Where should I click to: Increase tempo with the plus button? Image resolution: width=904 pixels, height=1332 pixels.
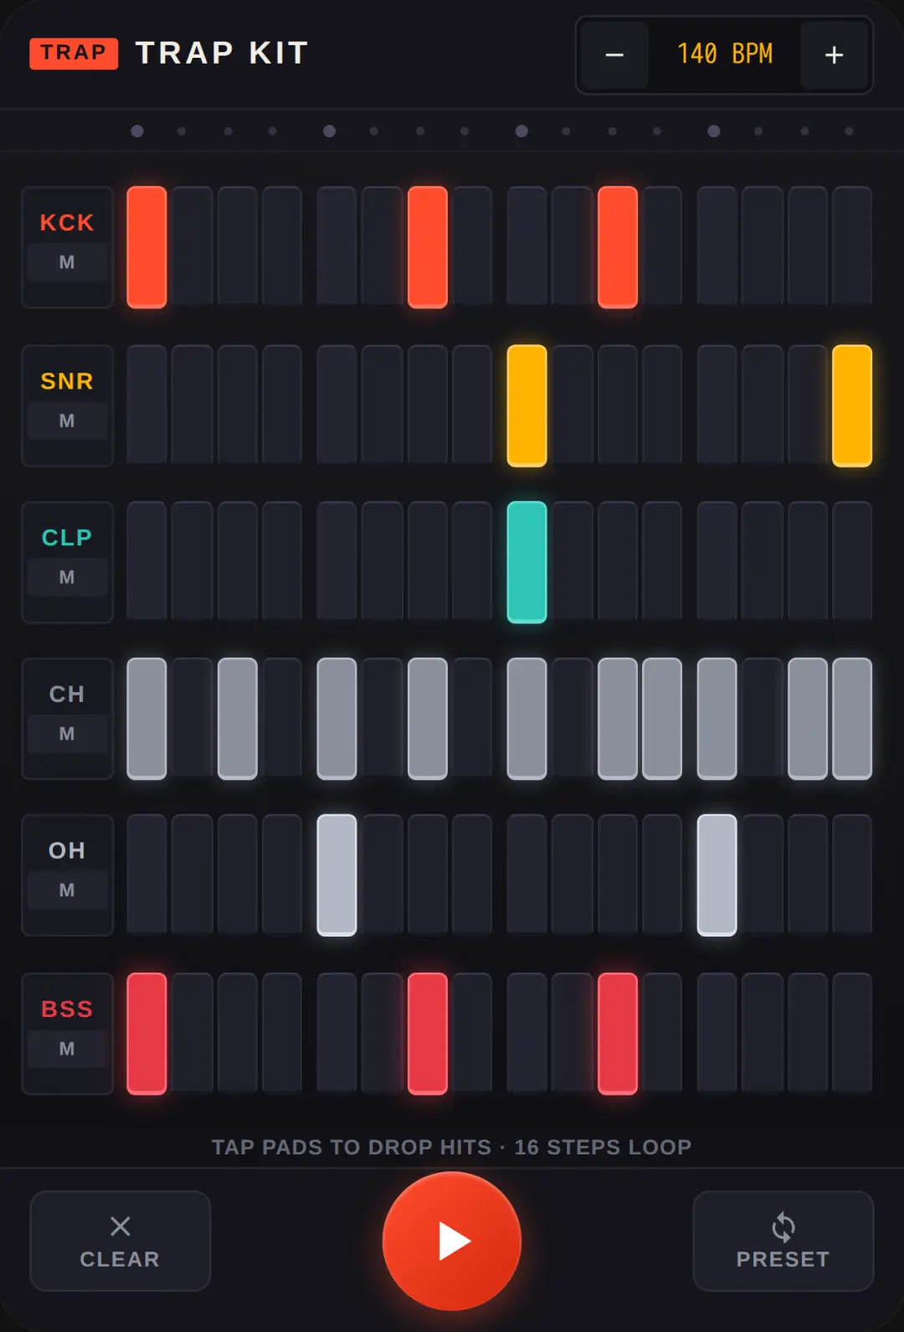click(x=834, y=55)
